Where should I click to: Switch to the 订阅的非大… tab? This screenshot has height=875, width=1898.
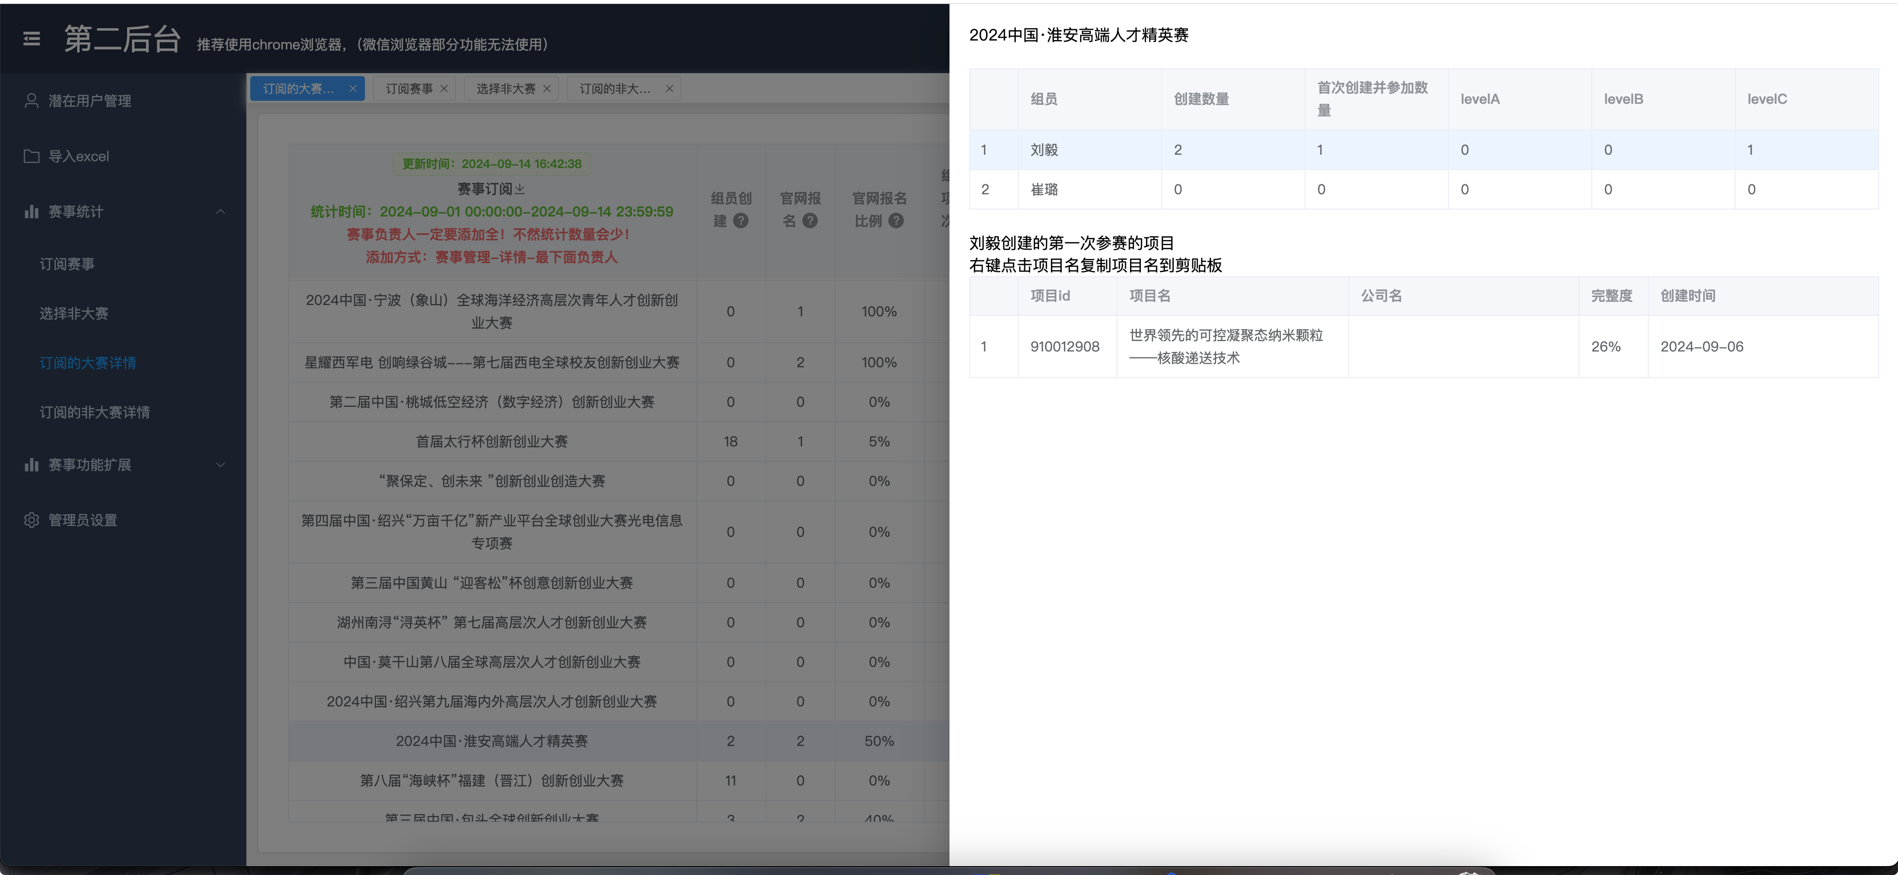(x=615, y=88)
